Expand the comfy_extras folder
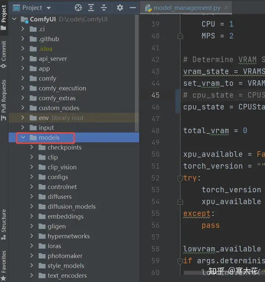The width and height of the screenshot is (265, 282). pos(23,98)
